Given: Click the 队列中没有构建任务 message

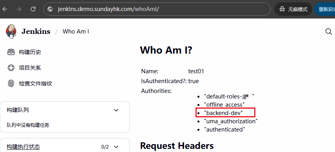Looking at the screenshot, I should point(28,125).
